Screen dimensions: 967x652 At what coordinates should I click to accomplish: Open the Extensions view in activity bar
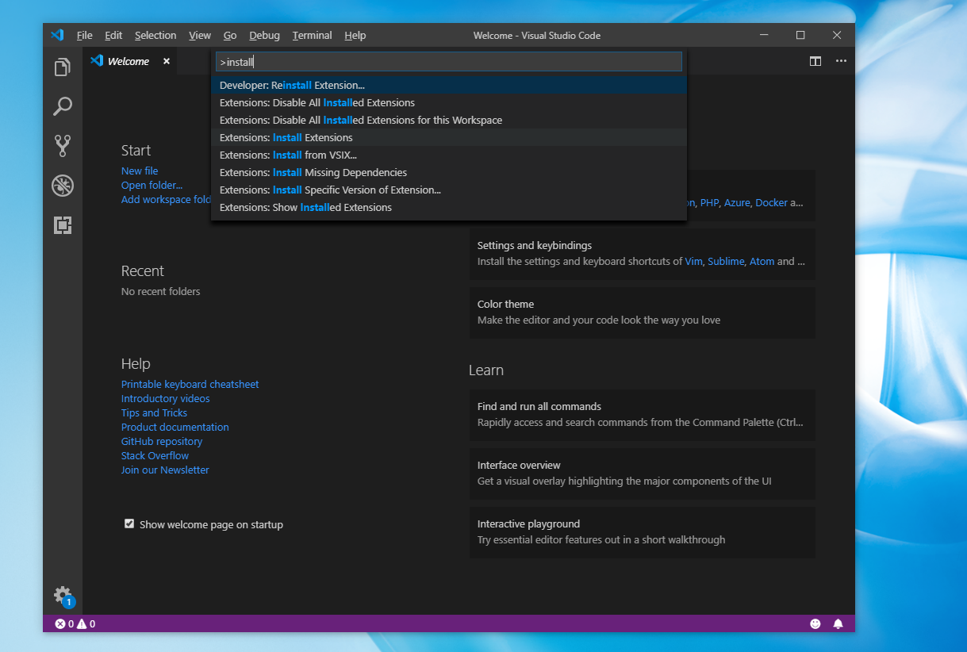coord(63,225)
